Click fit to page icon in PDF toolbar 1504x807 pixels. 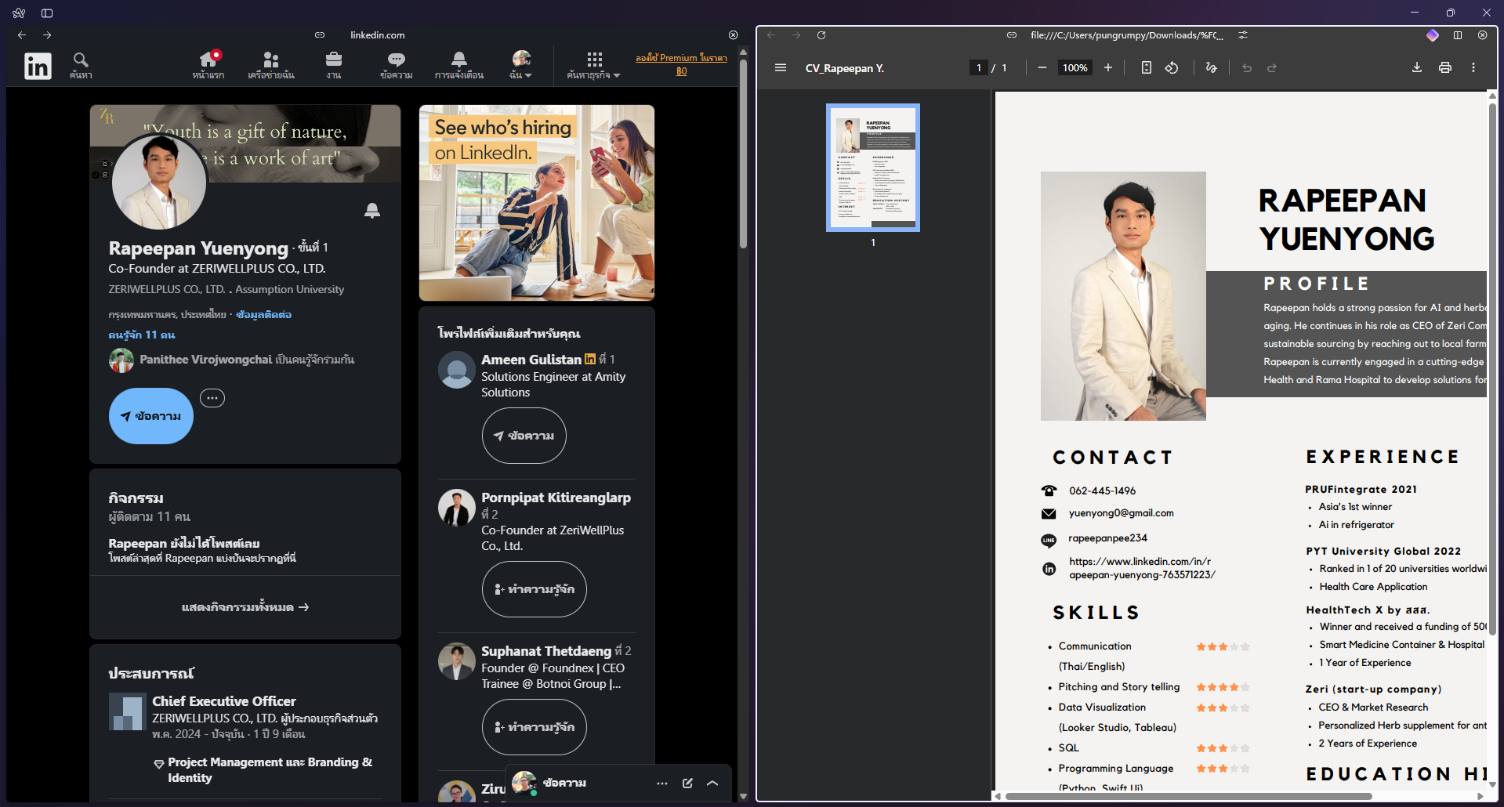pyautogui.click(x=1147, y=68)
